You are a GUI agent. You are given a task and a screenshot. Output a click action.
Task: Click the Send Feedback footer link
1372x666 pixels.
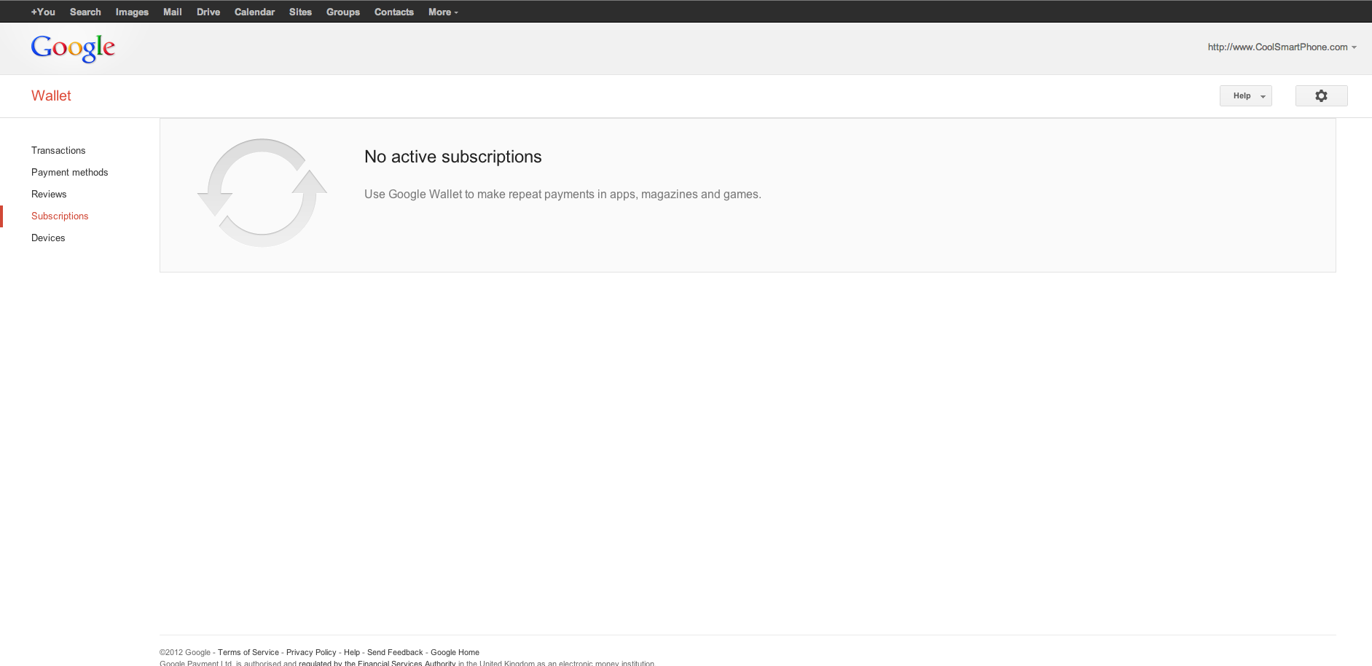coord(395,652)
